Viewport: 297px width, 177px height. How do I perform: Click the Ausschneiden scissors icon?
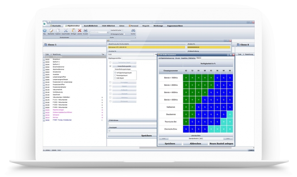pos(66,30)
